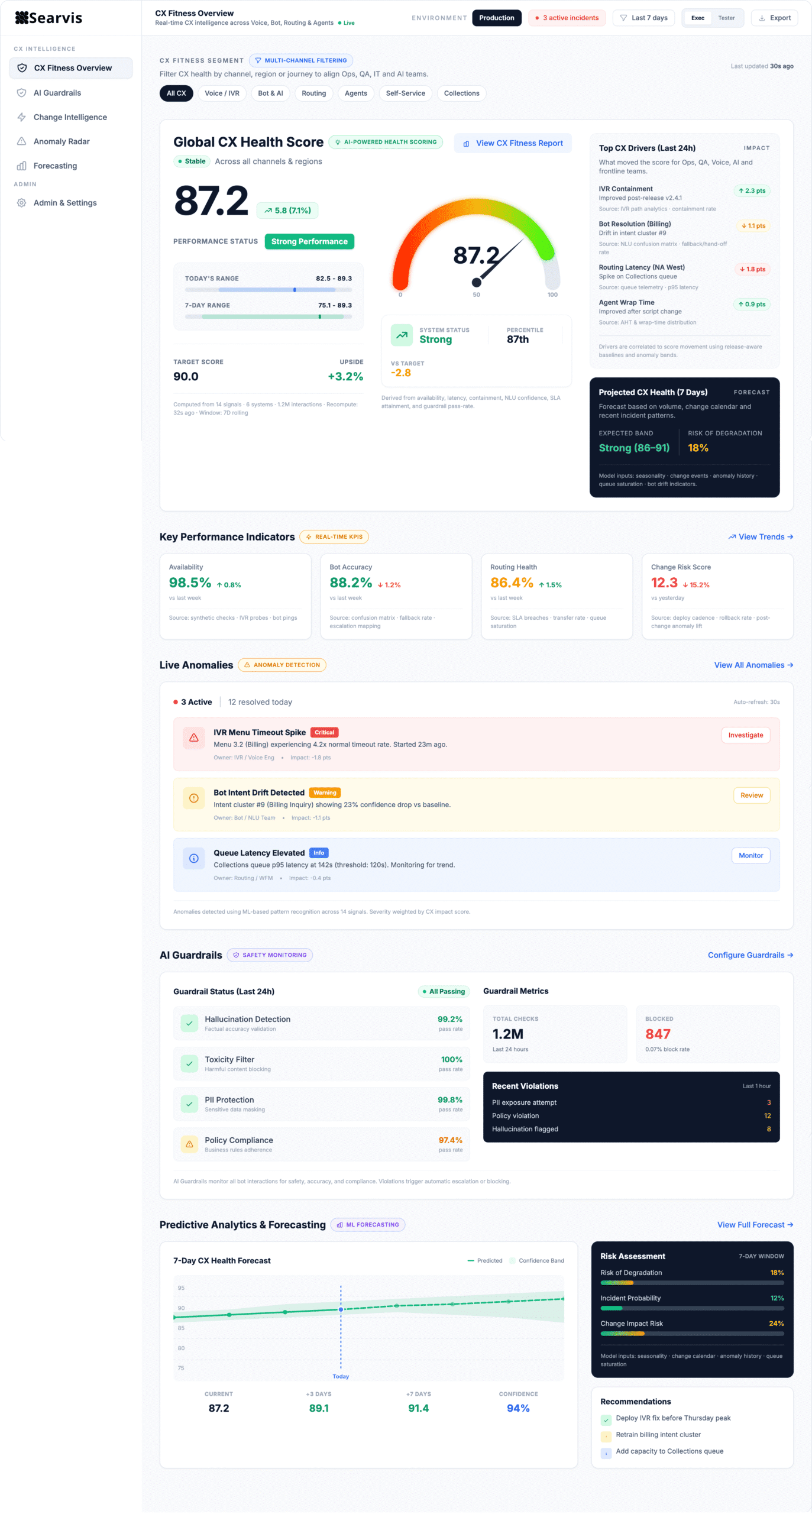The height and width of the screenshot is (1514, 812).
Task: Open Anomaly Radar in the sidebar
Action: 71,141
